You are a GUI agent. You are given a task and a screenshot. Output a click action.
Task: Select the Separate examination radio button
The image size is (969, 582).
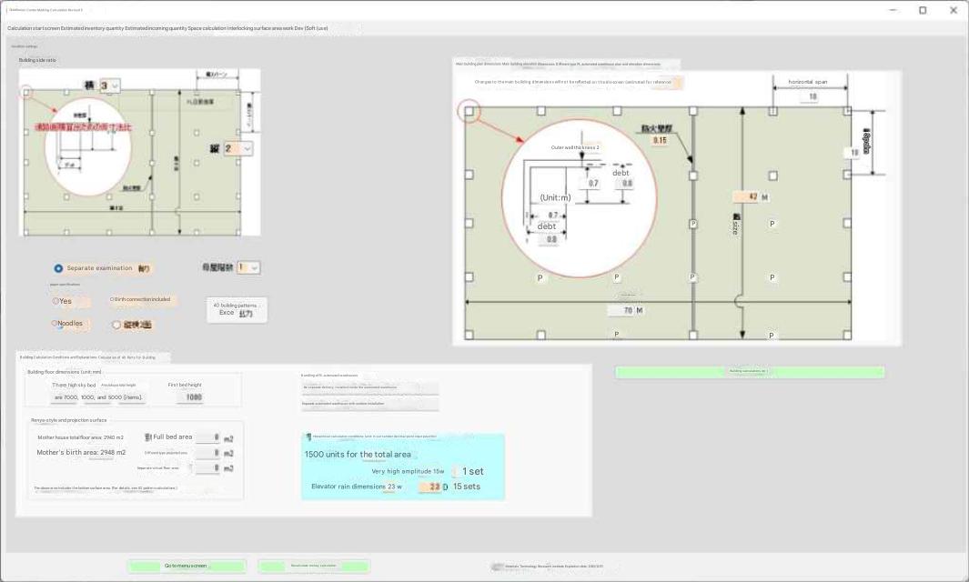pos(59,268)
